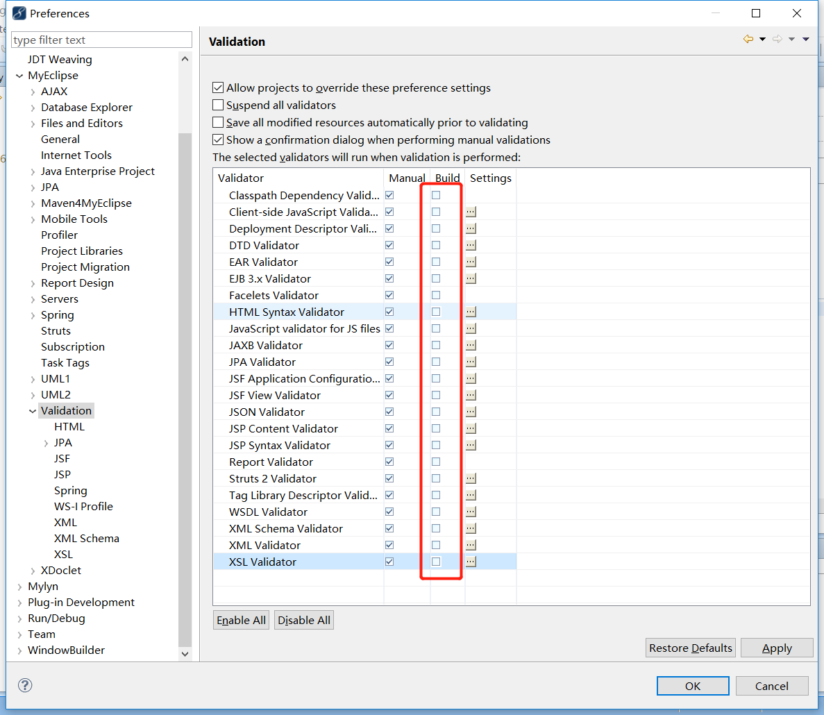Viewport: 824px width, 715px height.
Task: Open settings for JPA Validator
Action: [471, 362]
